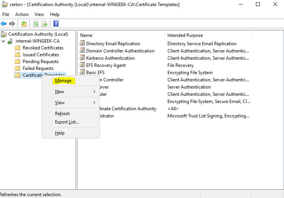284x198 pixels.
Task: Select the Revoked Certificates folder
Action: (43, 48)
